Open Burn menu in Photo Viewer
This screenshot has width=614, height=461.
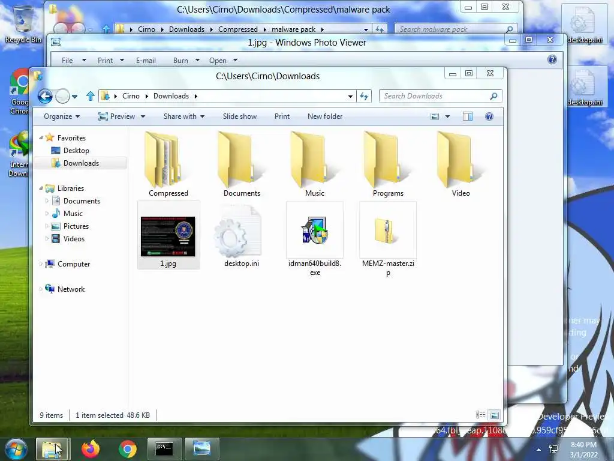coord(186,61)
